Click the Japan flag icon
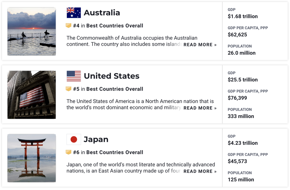The width and height of the screenshot is (290, 190). click(x=74, y=139)
